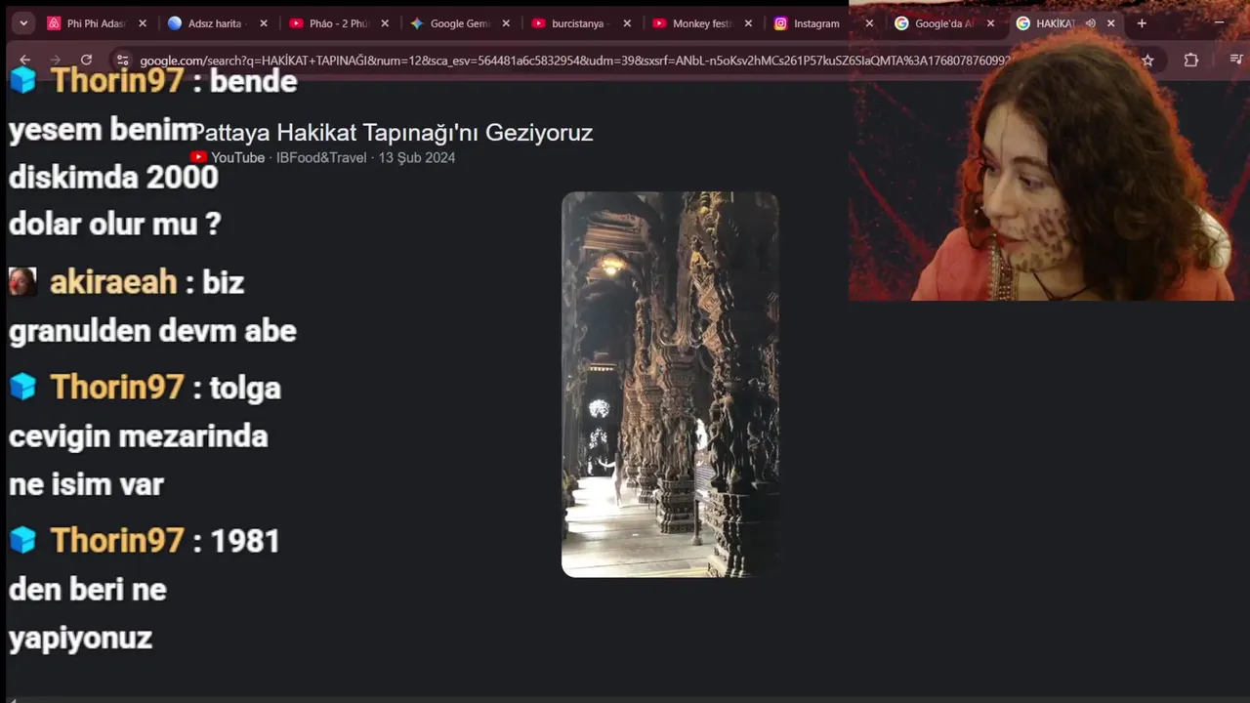Viewport: 1250px width, 703px height.
Task: Close the Adsız harita tab
Action: coord(264,23)
